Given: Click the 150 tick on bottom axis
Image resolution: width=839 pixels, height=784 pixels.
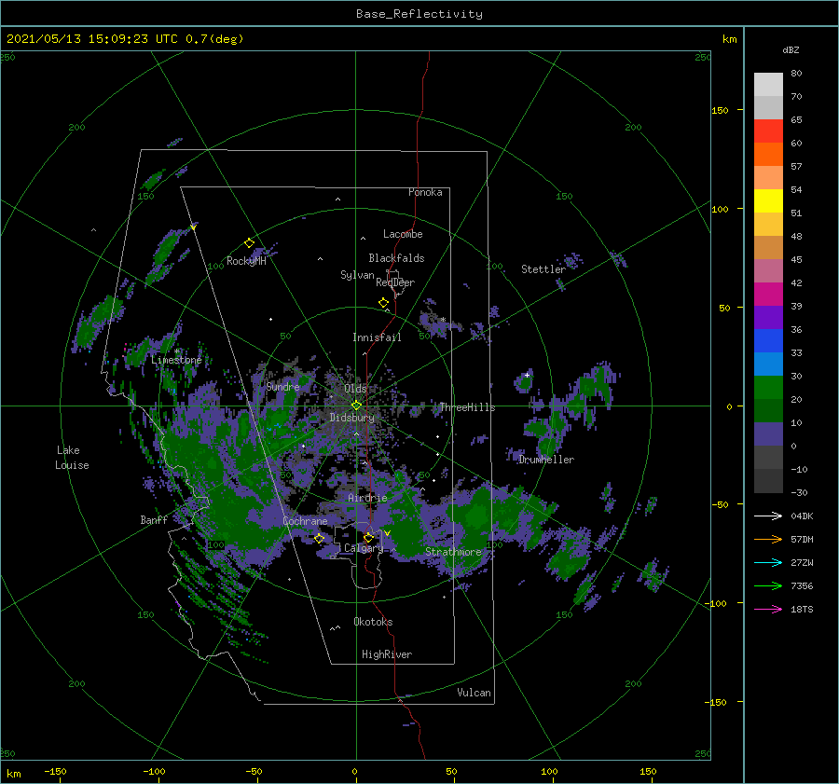Looking at the screenshot, I should coord(648,771).
